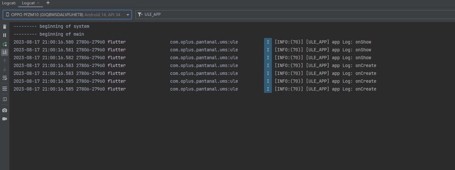Select the 'beginning of main' line

pyautogui.click(x=49, y=34)
